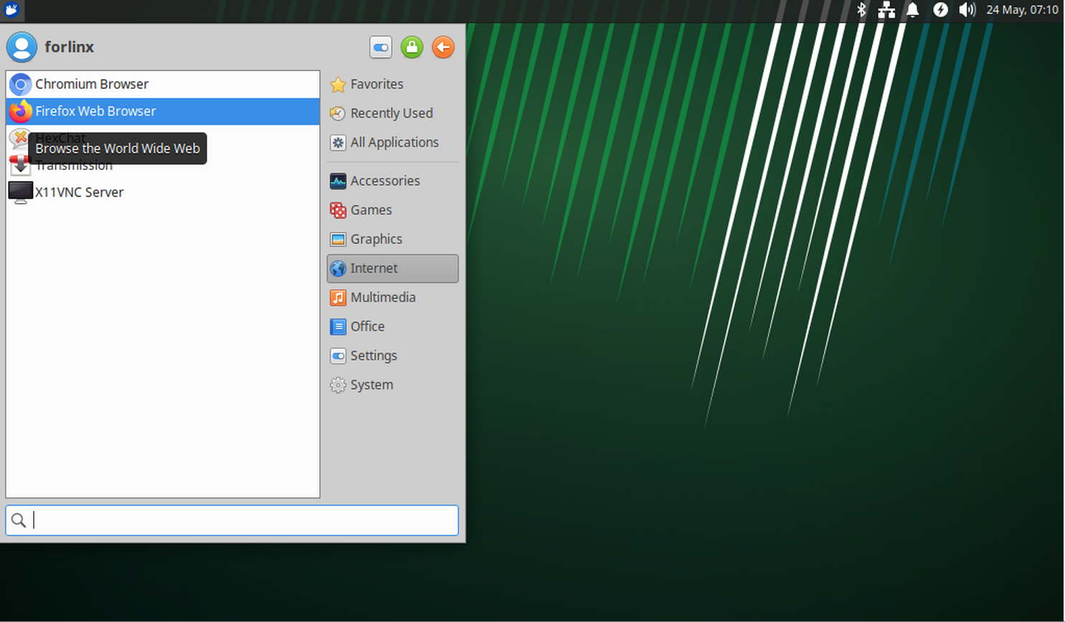1065x622 pixels.
Task: Click inside the application search field
Action: 232,520
